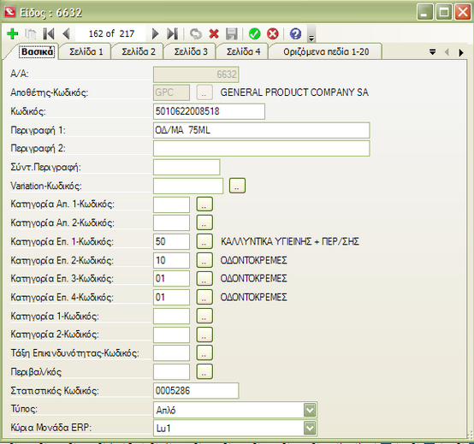Open the toolbar overflow options arrow
Viewport: 474px width, 444px height.
pyautogui.click(x=311, y=34)
